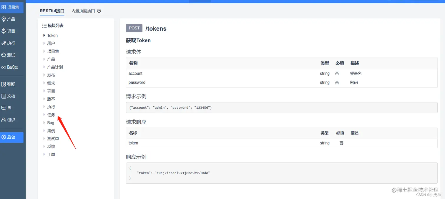Expand the 工单 module arrow
This screenshot has width=445, height=199.
[44, 154]
